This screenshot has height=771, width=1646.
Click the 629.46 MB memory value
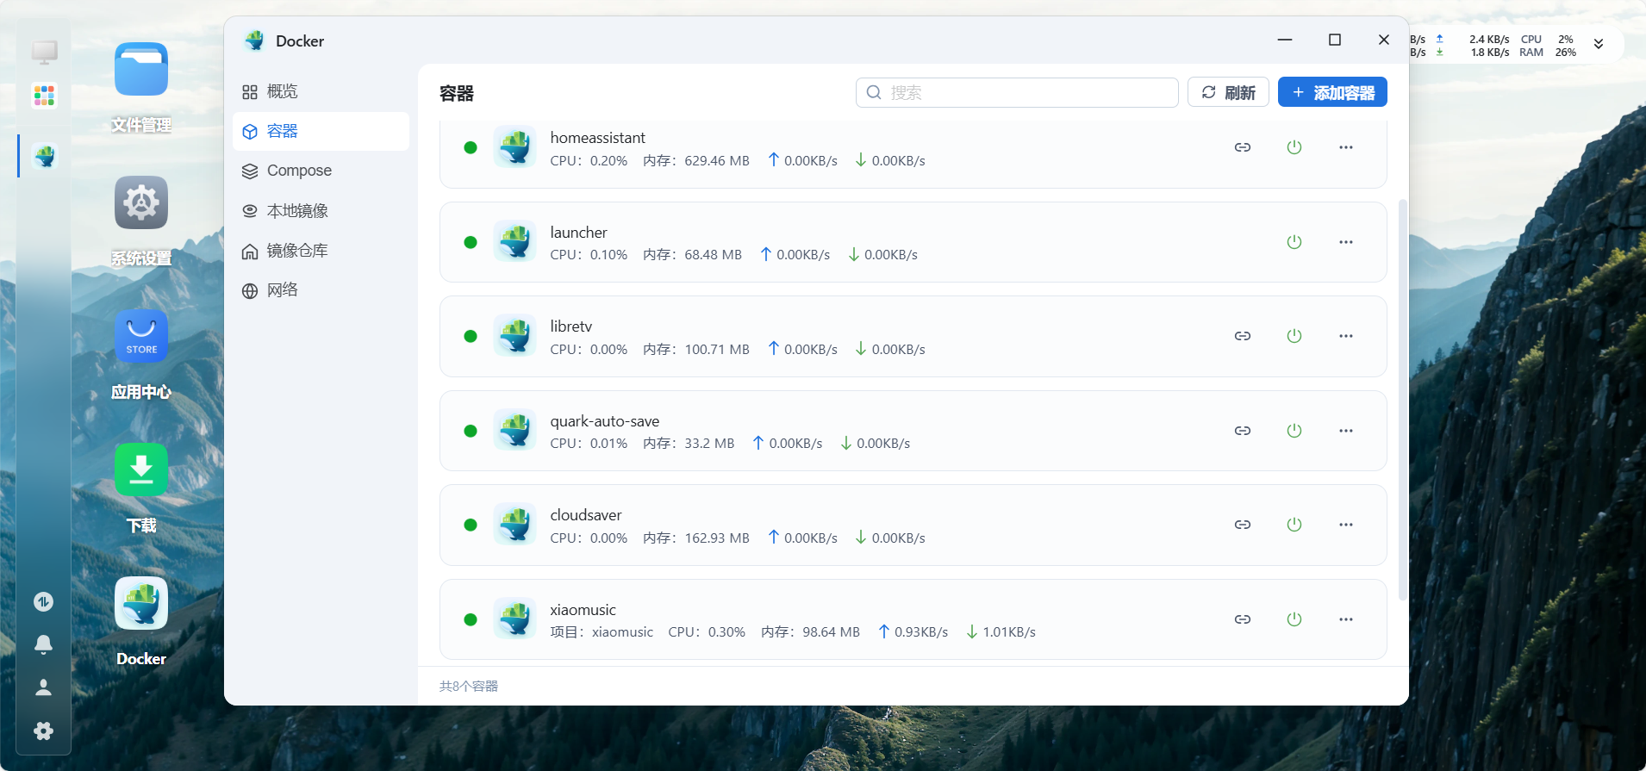coord(717,161)
